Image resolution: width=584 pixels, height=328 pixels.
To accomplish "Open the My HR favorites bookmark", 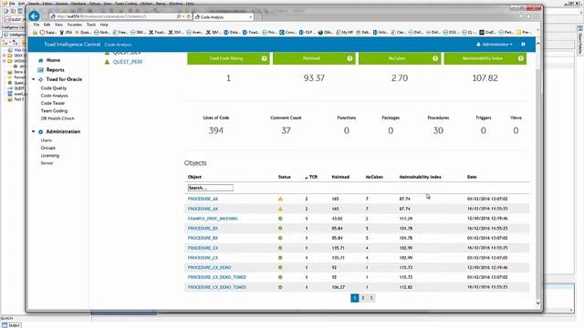I will pos(344,33).
